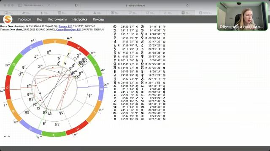Select the Aquarius sign on the zodiac ring

pos(101,89)
